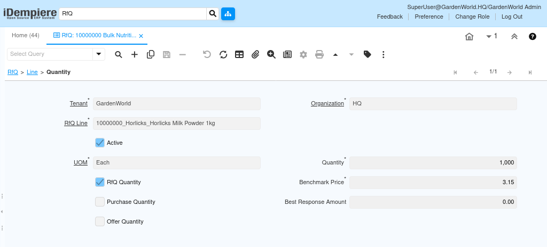Open the vertical three-dot more menu

384,54
